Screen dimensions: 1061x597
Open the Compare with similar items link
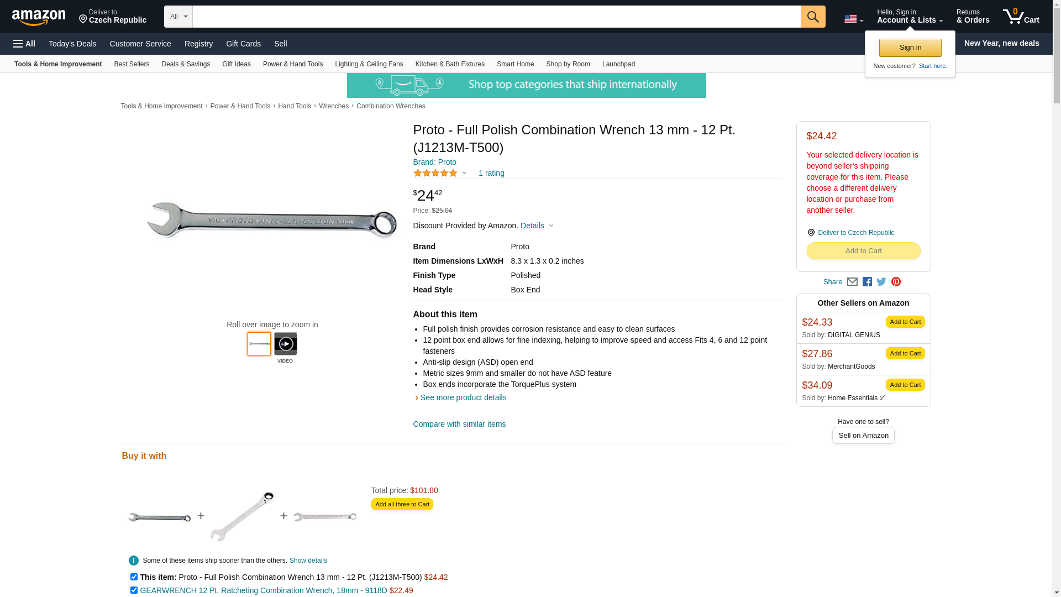point(459,424)
